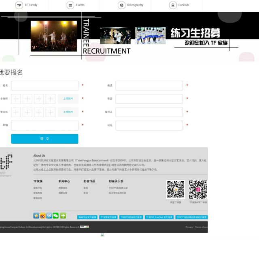Click 上传照片 button in 全身照 row
The height and width of the screenshot is (259, 259).
click(x=68, y=99)
